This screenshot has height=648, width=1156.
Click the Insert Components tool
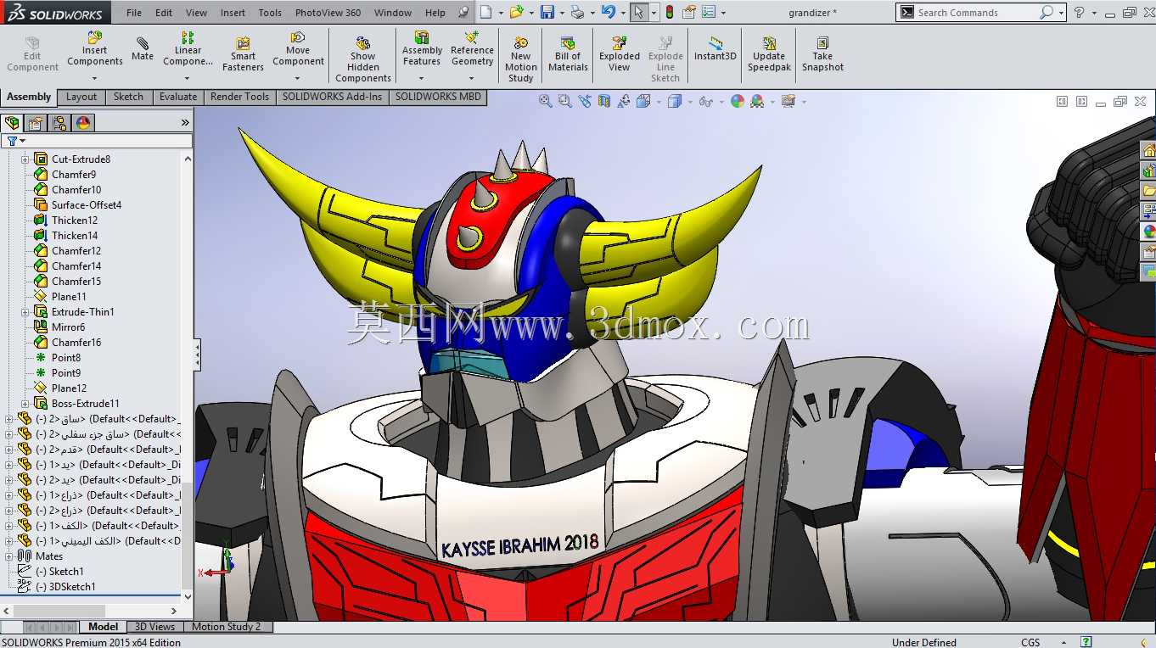[94, 50]
